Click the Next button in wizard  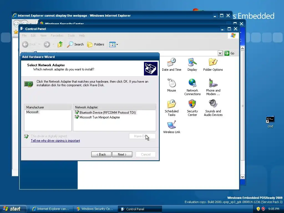[x=122, y=154]
